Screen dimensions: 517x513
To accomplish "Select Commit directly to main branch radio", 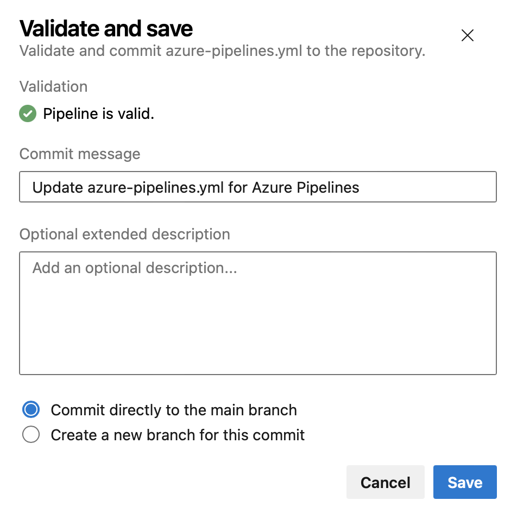I will 31,409.
